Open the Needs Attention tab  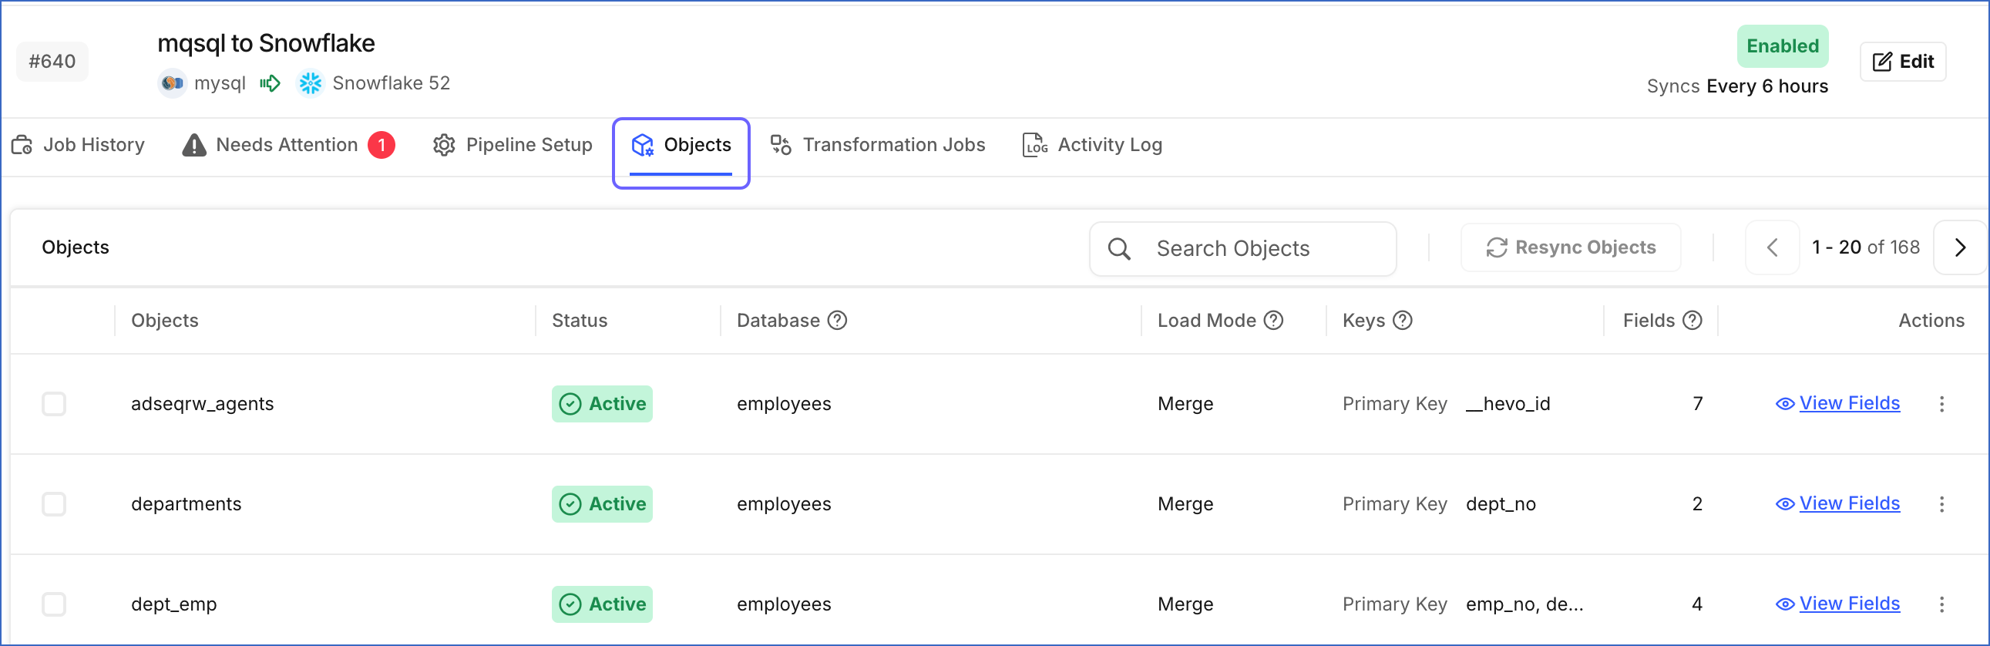(288, 144)
